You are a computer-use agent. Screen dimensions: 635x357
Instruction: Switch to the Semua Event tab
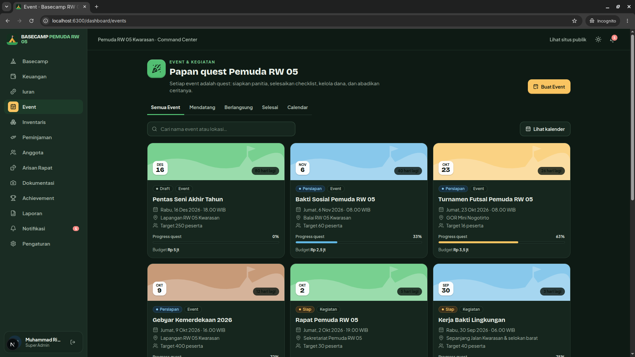coord(165,107)
